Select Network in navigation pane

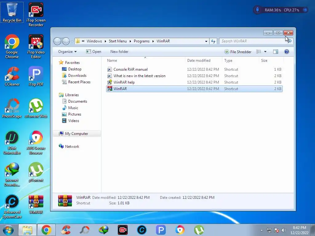pos(69,147)
